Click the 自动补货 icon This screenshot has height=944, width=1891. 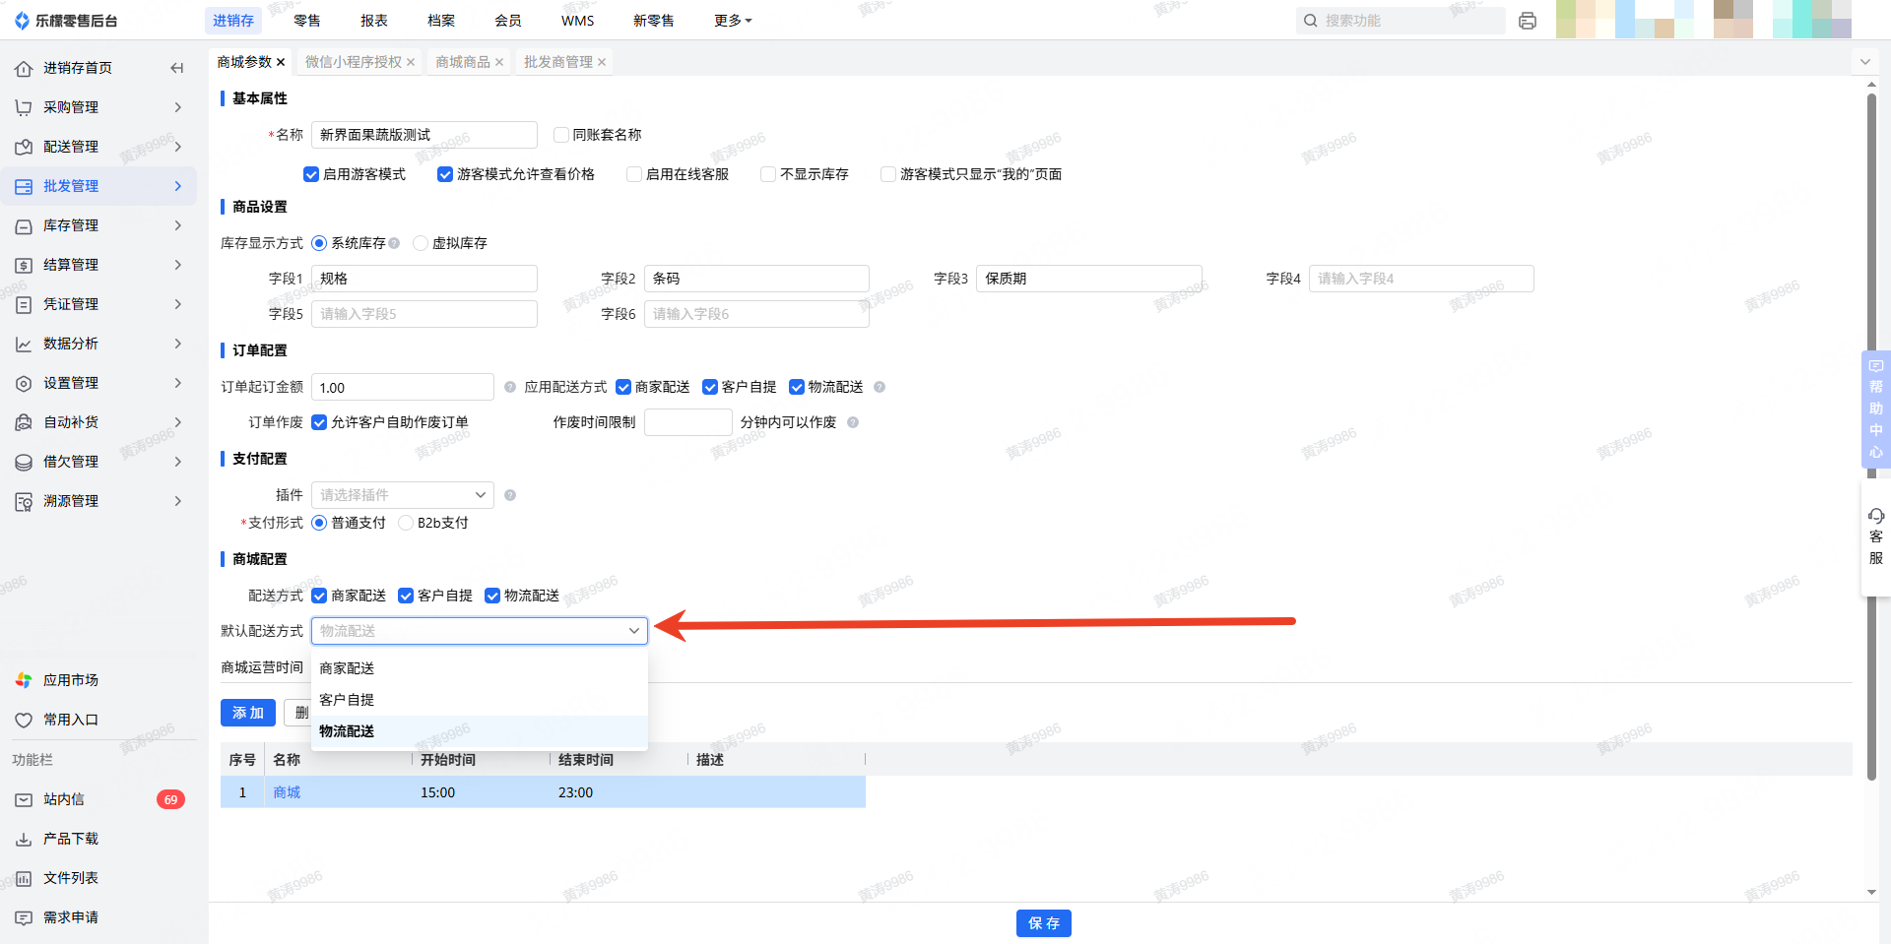24,422
